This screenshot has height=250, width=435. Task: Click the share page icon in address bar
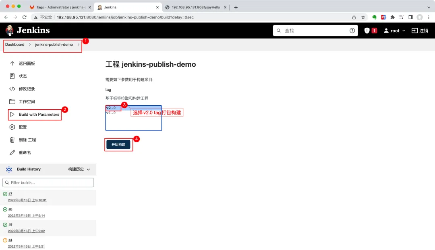click(x=354, y=17)
